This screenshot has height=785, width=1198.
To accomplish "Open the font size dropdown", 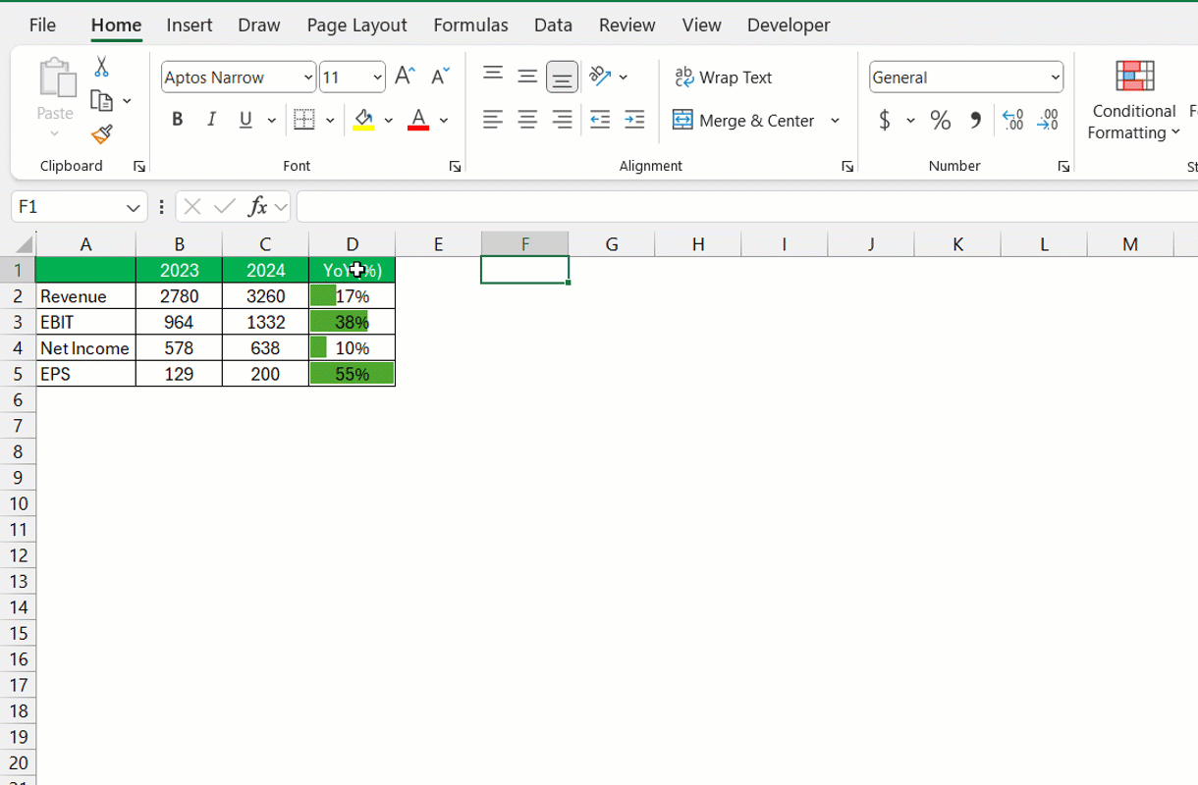I will tap(377, 77).
